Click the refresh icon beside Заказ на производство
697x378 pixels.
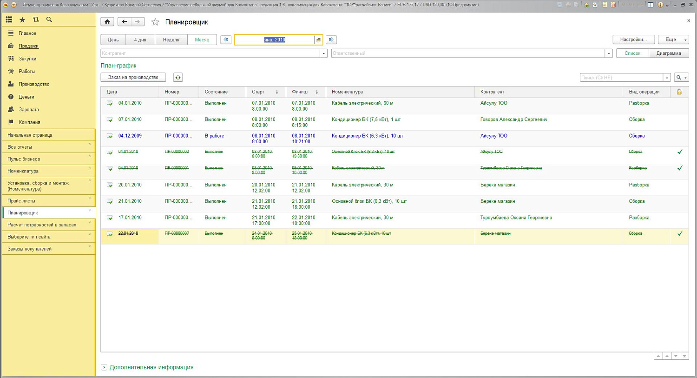pyautogui.click(x=178, y=78)
